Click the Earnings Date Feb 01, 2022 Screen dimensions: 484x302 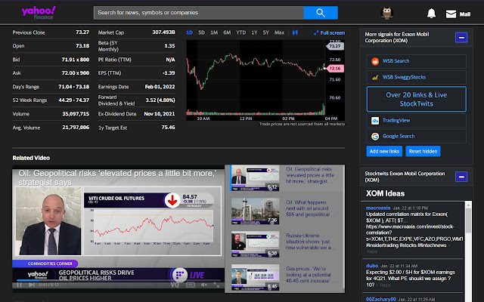coord(160,87)
